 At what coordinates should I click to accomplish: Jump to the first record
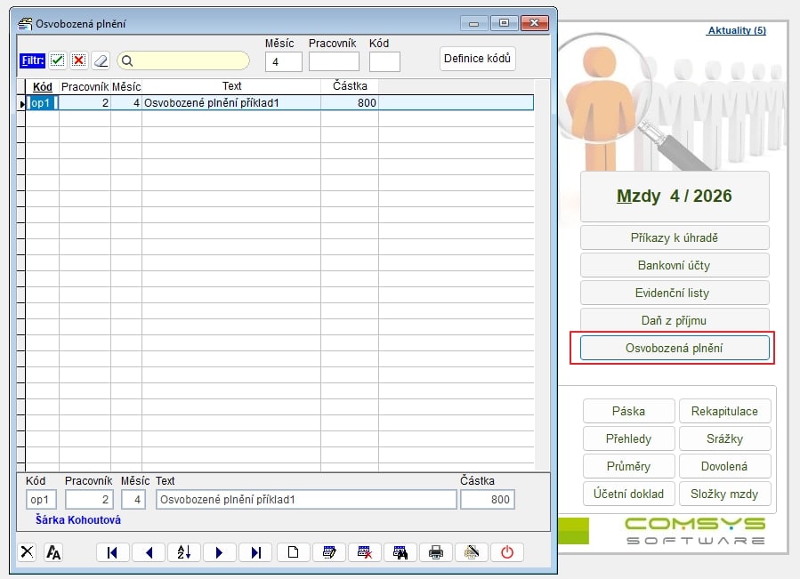(112, 552)
